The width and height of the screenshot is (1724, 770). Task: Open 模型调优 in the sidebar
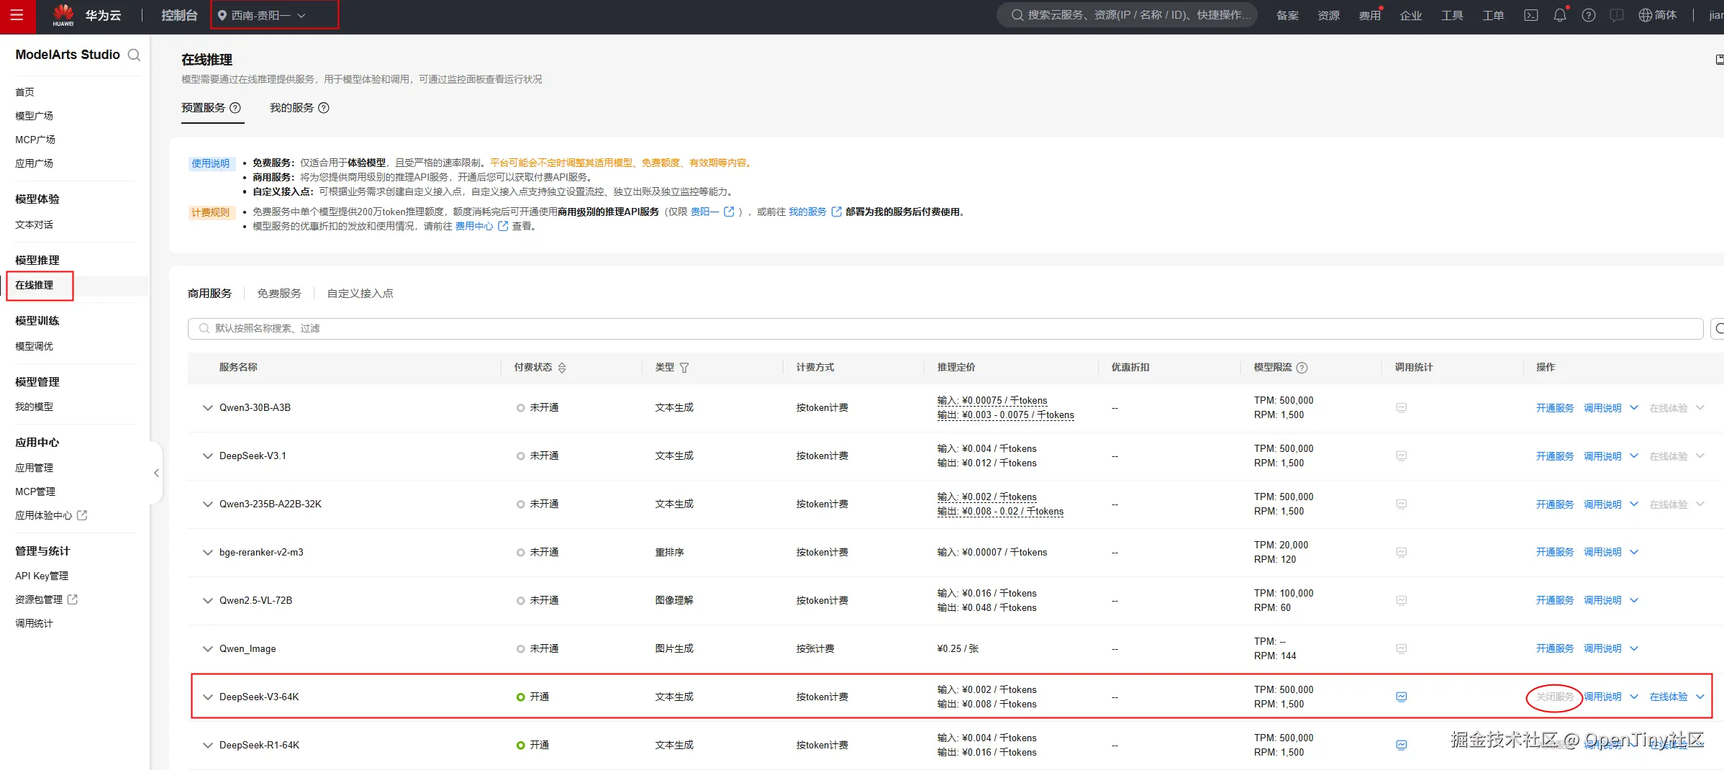(35, 346)
